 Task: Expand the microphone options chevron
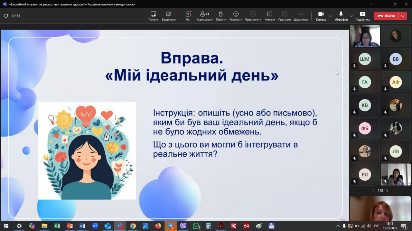tap(351, 16)
